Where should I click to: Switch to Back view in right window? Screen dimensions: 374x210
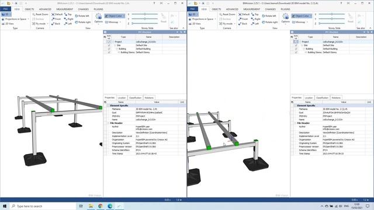(x=243, y=23)
